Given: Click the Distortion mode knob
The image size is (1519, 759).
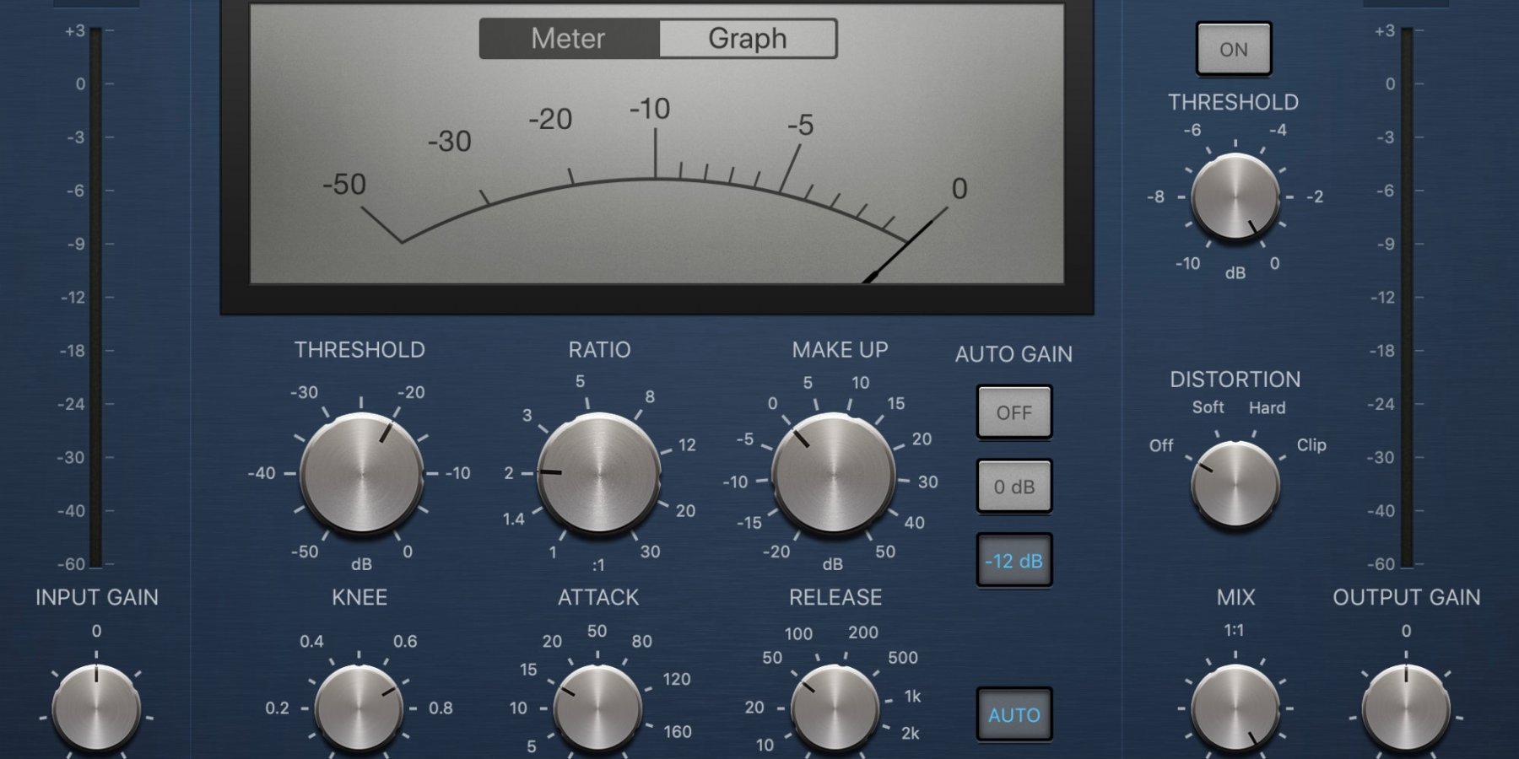Looking at the screenshot, I should click(x=1235, y=484).
